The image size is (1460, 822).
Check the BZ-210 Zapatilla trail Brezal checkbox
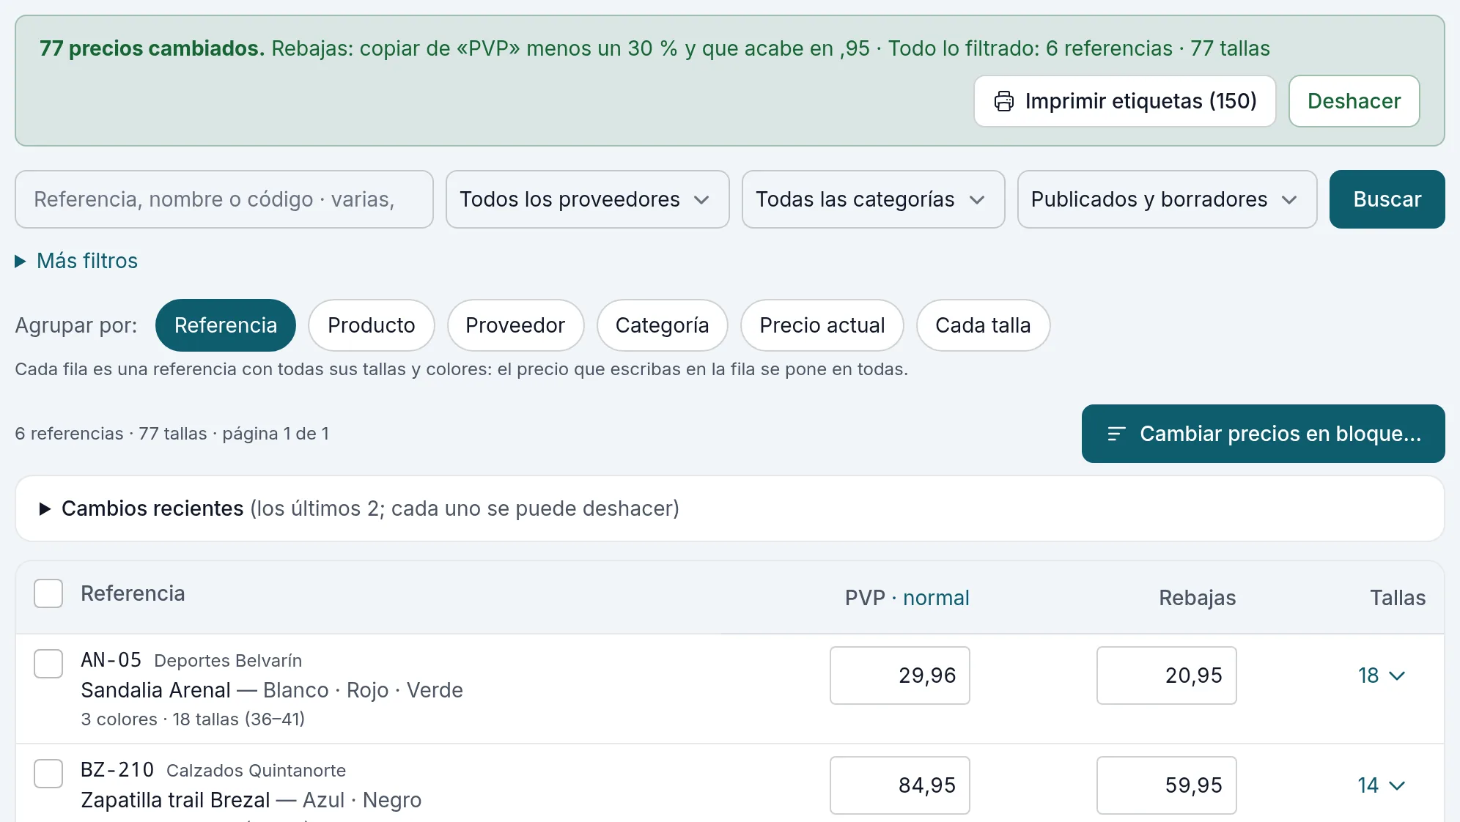(x=48, y=774)
